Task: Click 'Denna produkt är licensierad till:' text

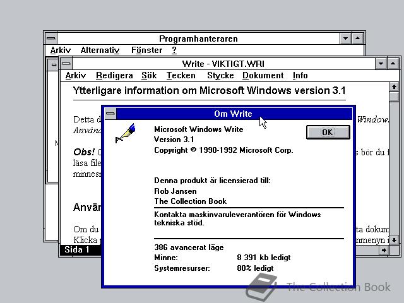Action: click(212, 181)
